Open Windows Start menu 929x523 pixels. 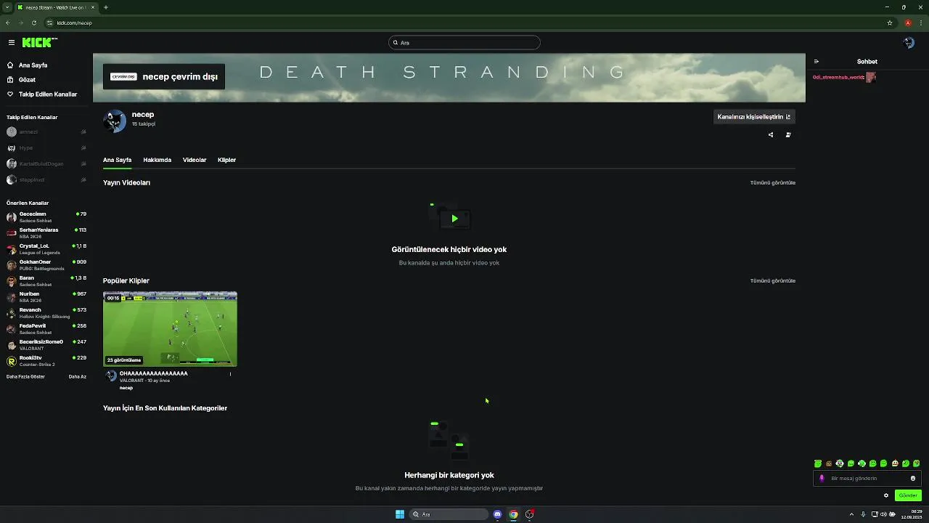tap(400, 514)
